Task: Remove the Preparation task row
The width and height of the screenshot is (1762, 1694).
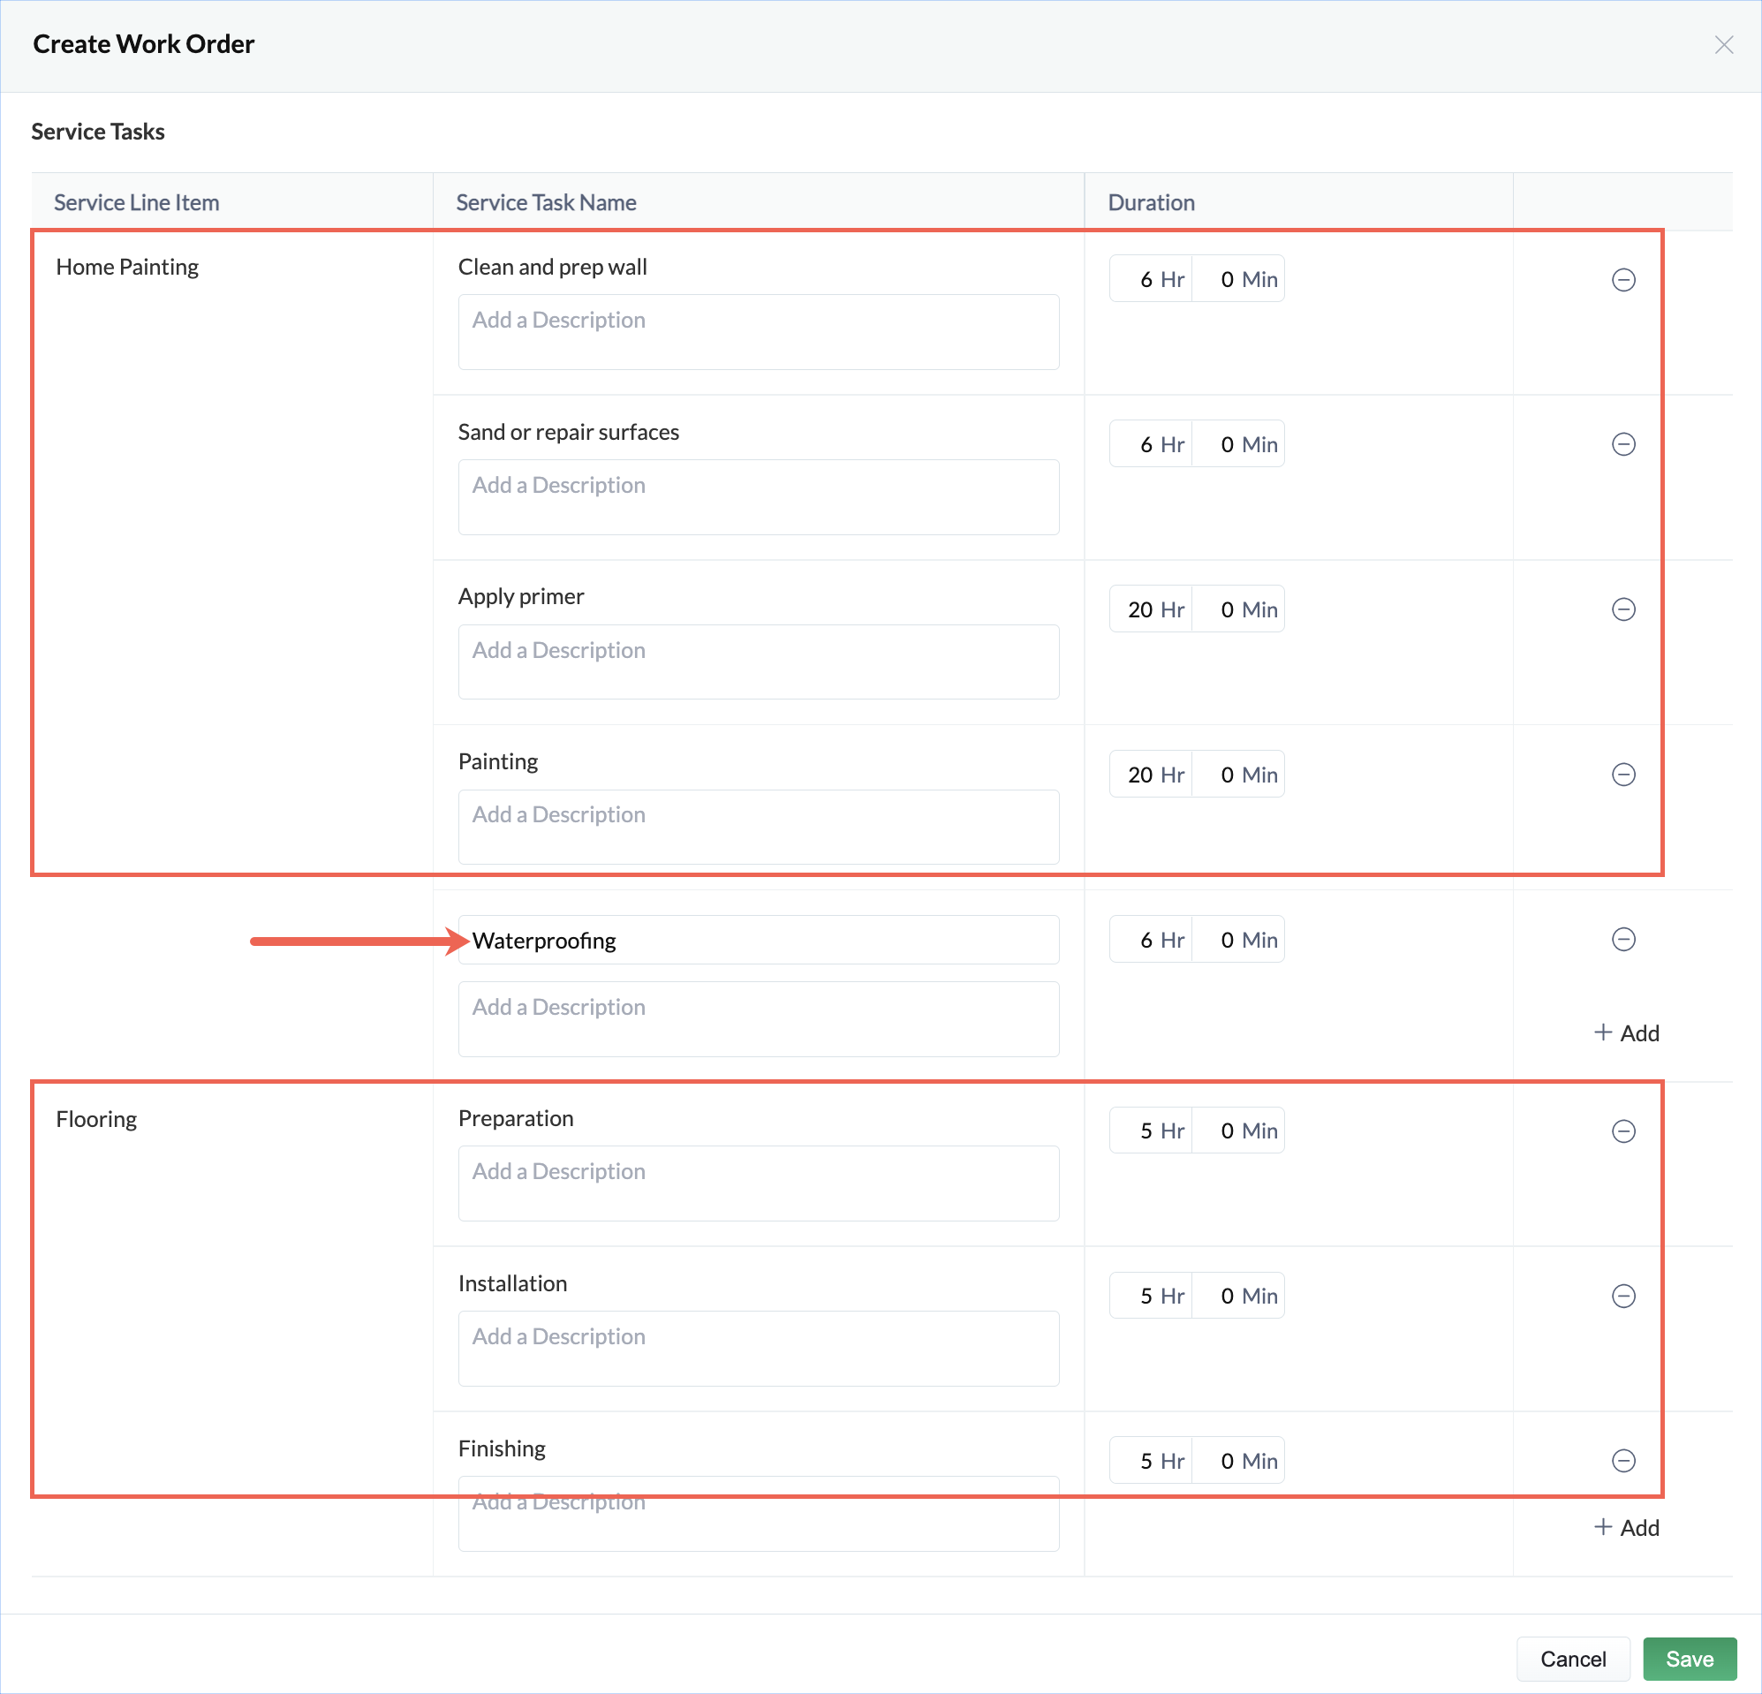Action: [x=1622, y=1131]
